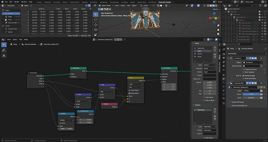Image resolution: width=268 pixels, height=142 pixels.
Task: Hide Hair First Try collection via eye icon
Action: (262, 17)
